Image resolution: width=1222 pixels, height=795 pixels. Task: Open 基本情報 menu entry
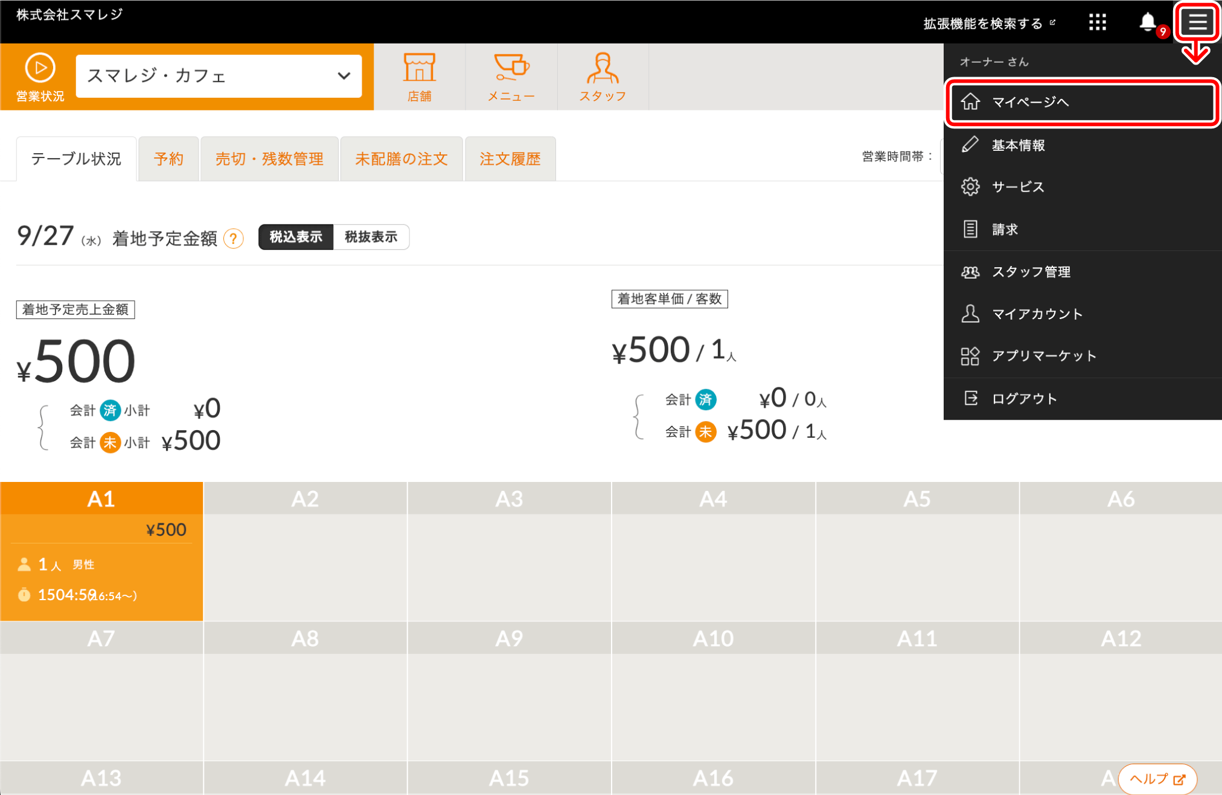pos(1018,145)
